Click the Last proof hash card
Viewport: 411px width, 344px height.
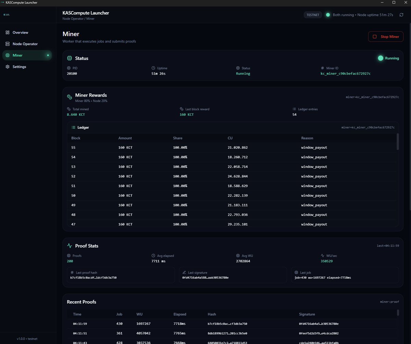pyautogui.click(x=121, y=275)
